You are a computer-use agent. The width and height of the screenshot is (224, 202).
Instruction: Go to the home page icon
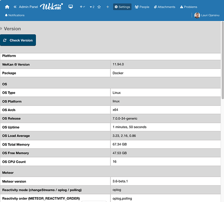(x=7, y=7)
